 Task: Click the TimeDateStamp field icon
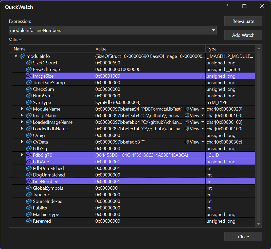tap(29, 82)
